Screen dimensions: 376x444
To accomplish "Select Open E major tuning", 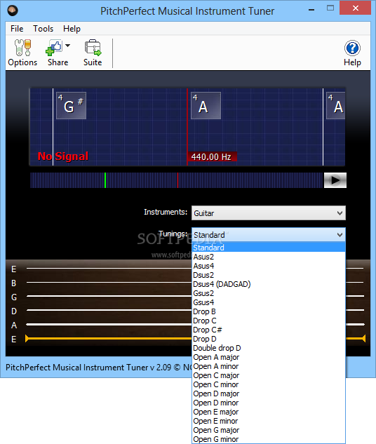I will pos(269,412).
